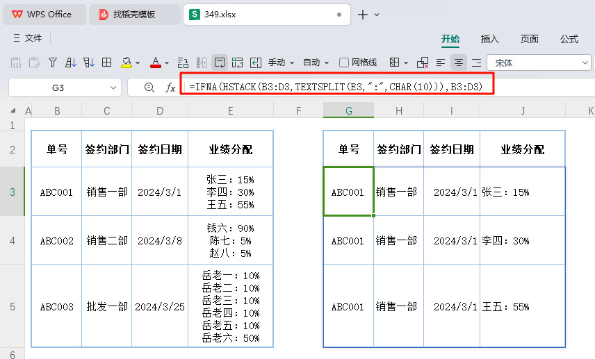Image resolution: width=595 pixels, height=359 pixels.
Task: Switch to the 页面 tab
Action: 530,39
